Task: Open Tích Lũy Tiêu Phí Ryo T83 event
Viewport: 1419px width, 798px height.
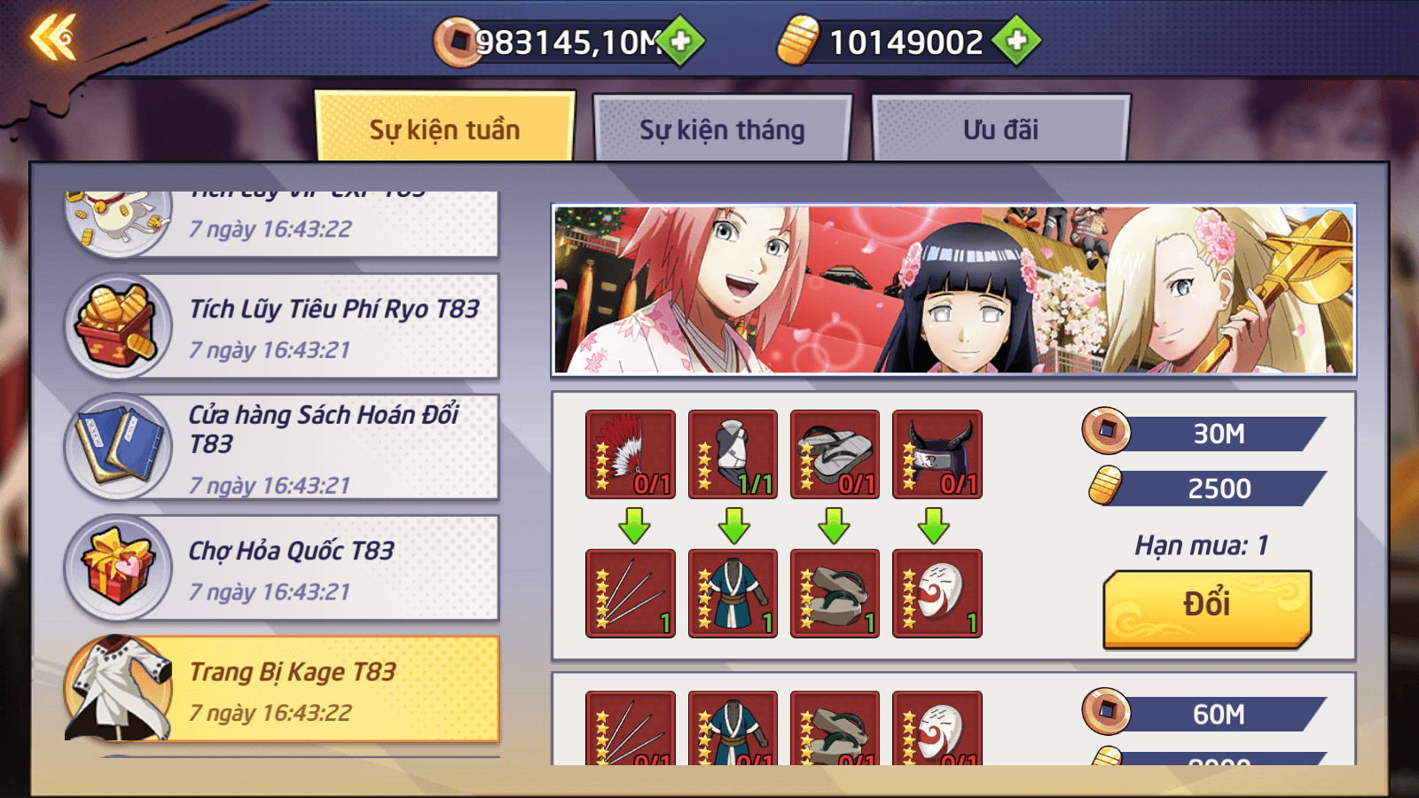Action: (282, 326)
